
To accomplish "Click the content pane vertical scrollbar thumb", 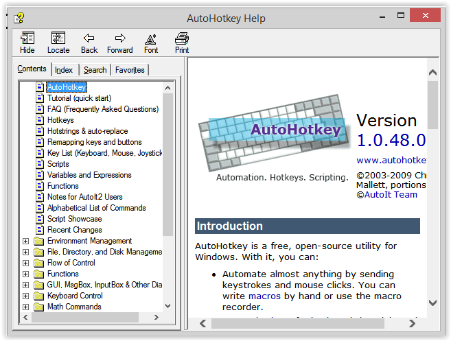I will click(433, 105).
